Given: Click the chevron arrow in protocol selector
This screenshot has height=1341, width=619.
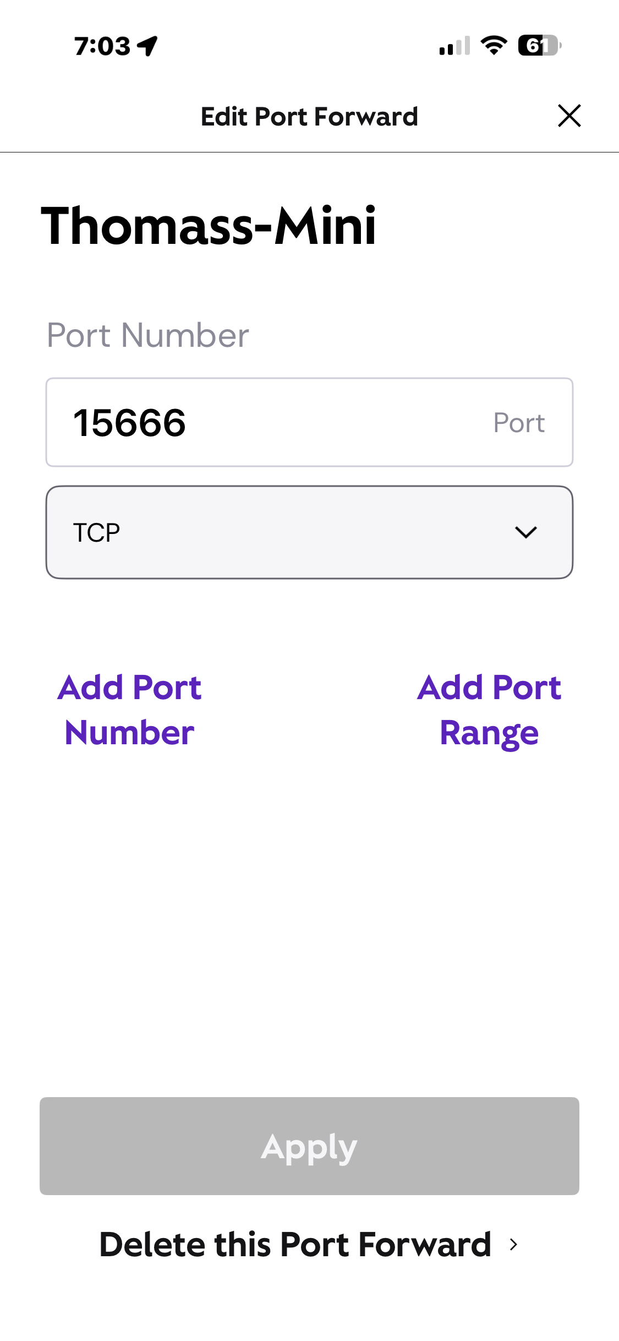Looking at the screenshot, I should pyautogui.click(x=525, y=532).
